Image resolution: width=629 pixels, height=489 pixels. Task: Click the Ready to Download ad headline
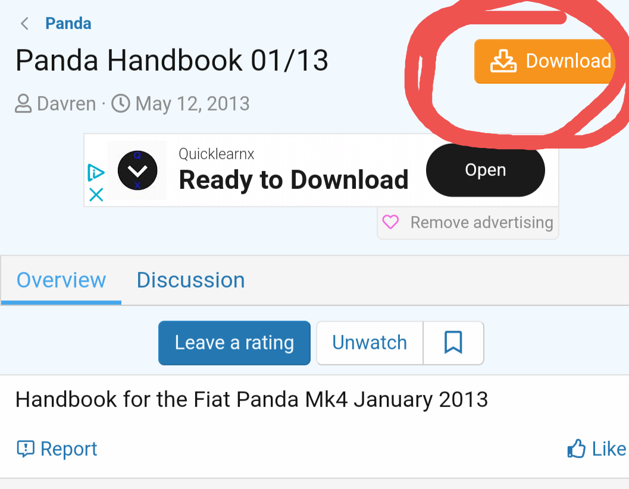[293, 180]
